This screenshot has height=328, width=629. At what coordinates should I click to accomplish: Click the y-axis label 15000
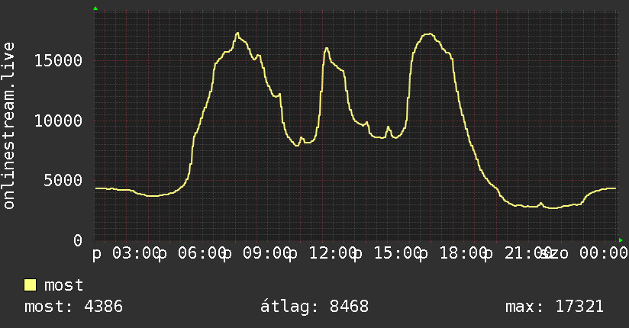point(58,61)
